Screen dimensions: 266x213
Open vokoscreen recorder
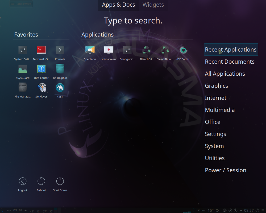click(109, 50)
